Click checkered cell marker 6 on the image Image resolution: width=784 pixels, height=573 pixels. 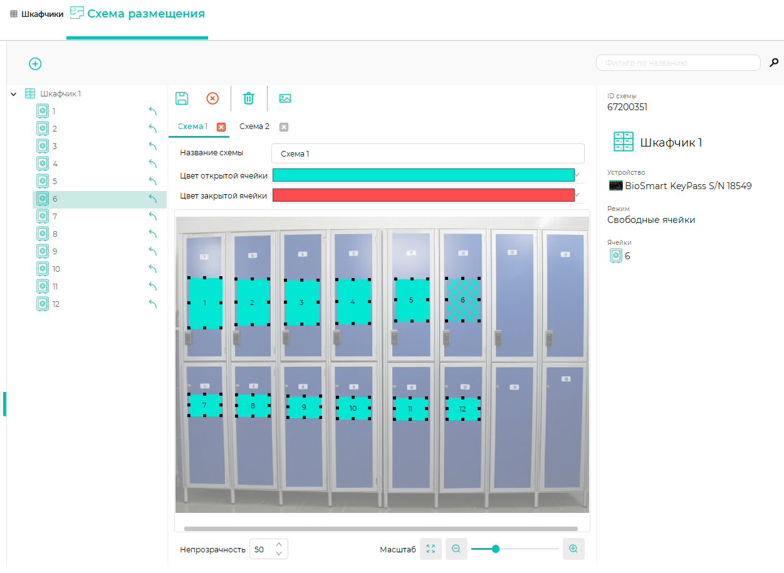click(x=463, y=300)
